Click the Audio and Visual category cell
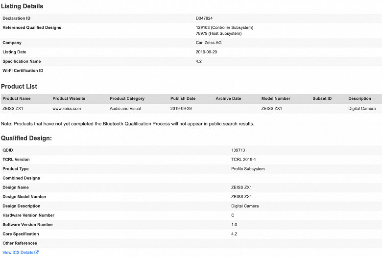 tap(125, 108)
